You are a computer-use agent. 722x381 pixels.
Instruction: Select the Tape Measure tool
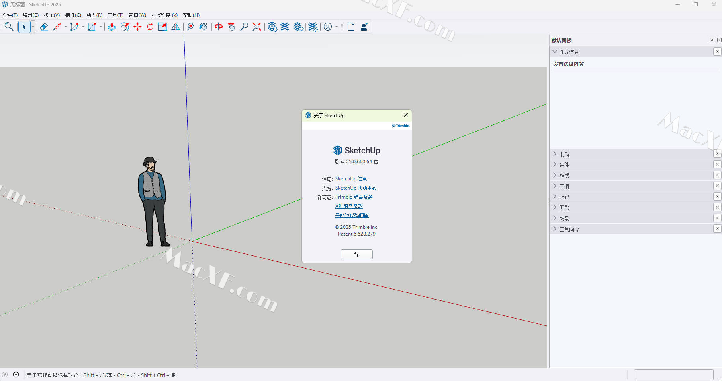191,27
